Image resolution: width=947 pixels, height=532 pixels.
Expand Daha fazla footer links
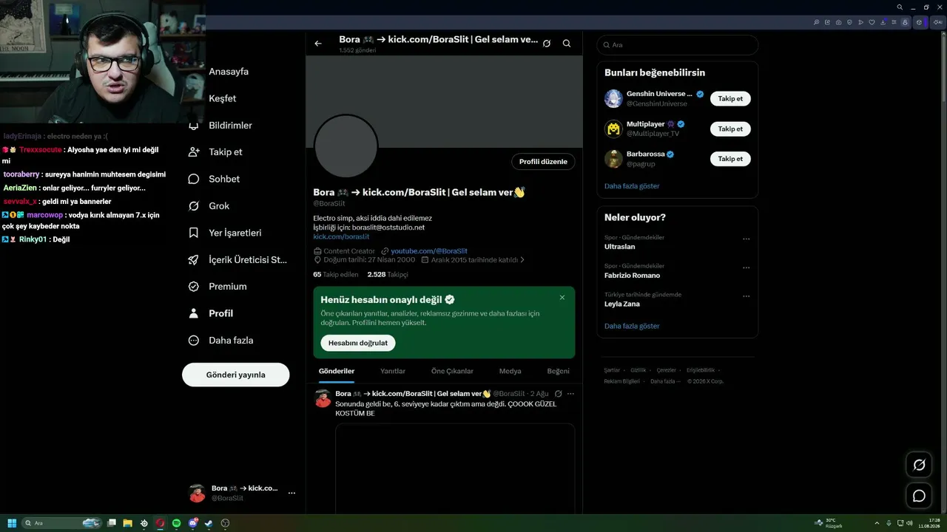665,381
